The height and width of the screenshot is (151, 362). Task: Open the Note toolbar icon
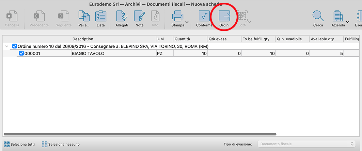(139, 16)
